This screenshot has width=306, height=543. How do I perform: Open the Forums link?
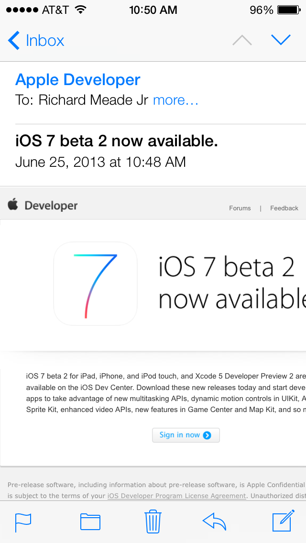(240, 208)
